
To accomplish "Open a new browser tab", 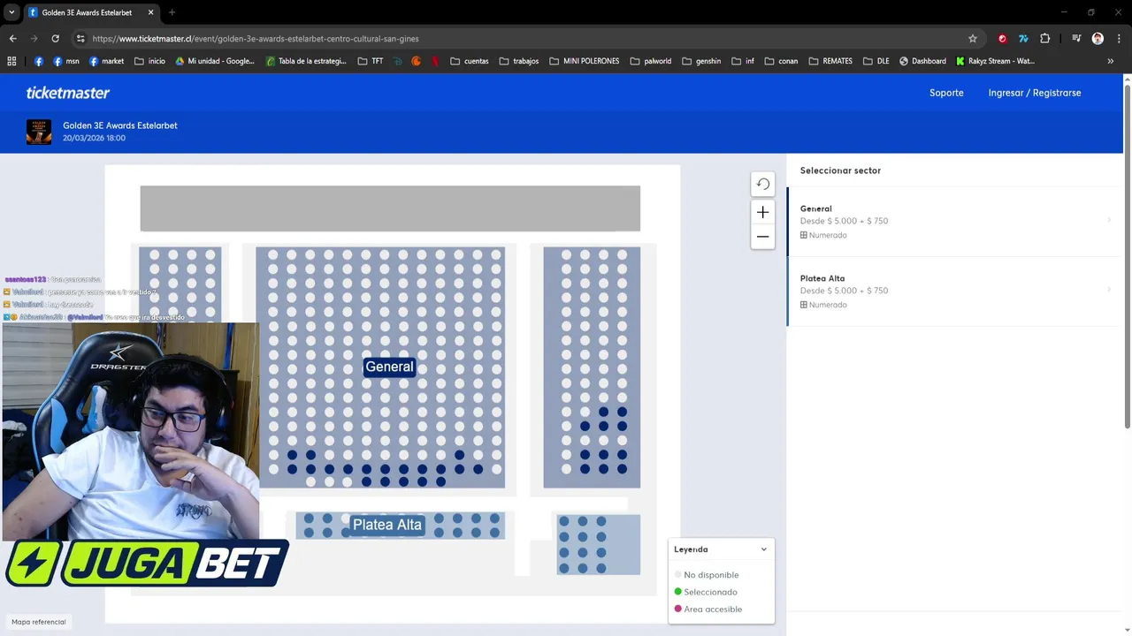I will tap(172, 12).
